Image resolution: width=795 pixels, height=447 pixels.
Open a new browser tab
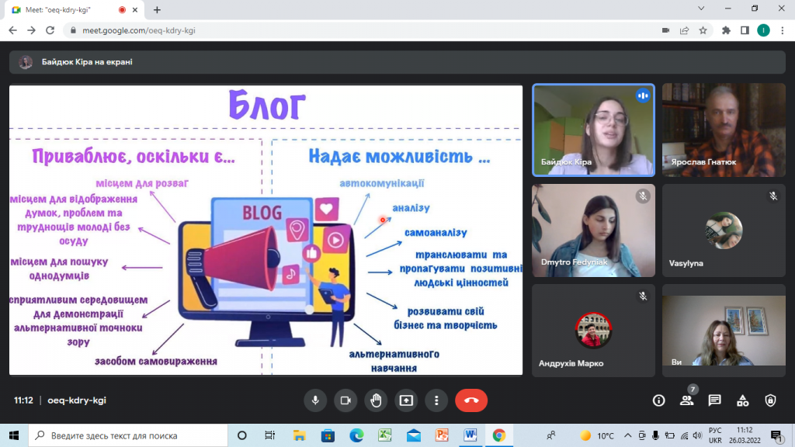click(157, 9)
